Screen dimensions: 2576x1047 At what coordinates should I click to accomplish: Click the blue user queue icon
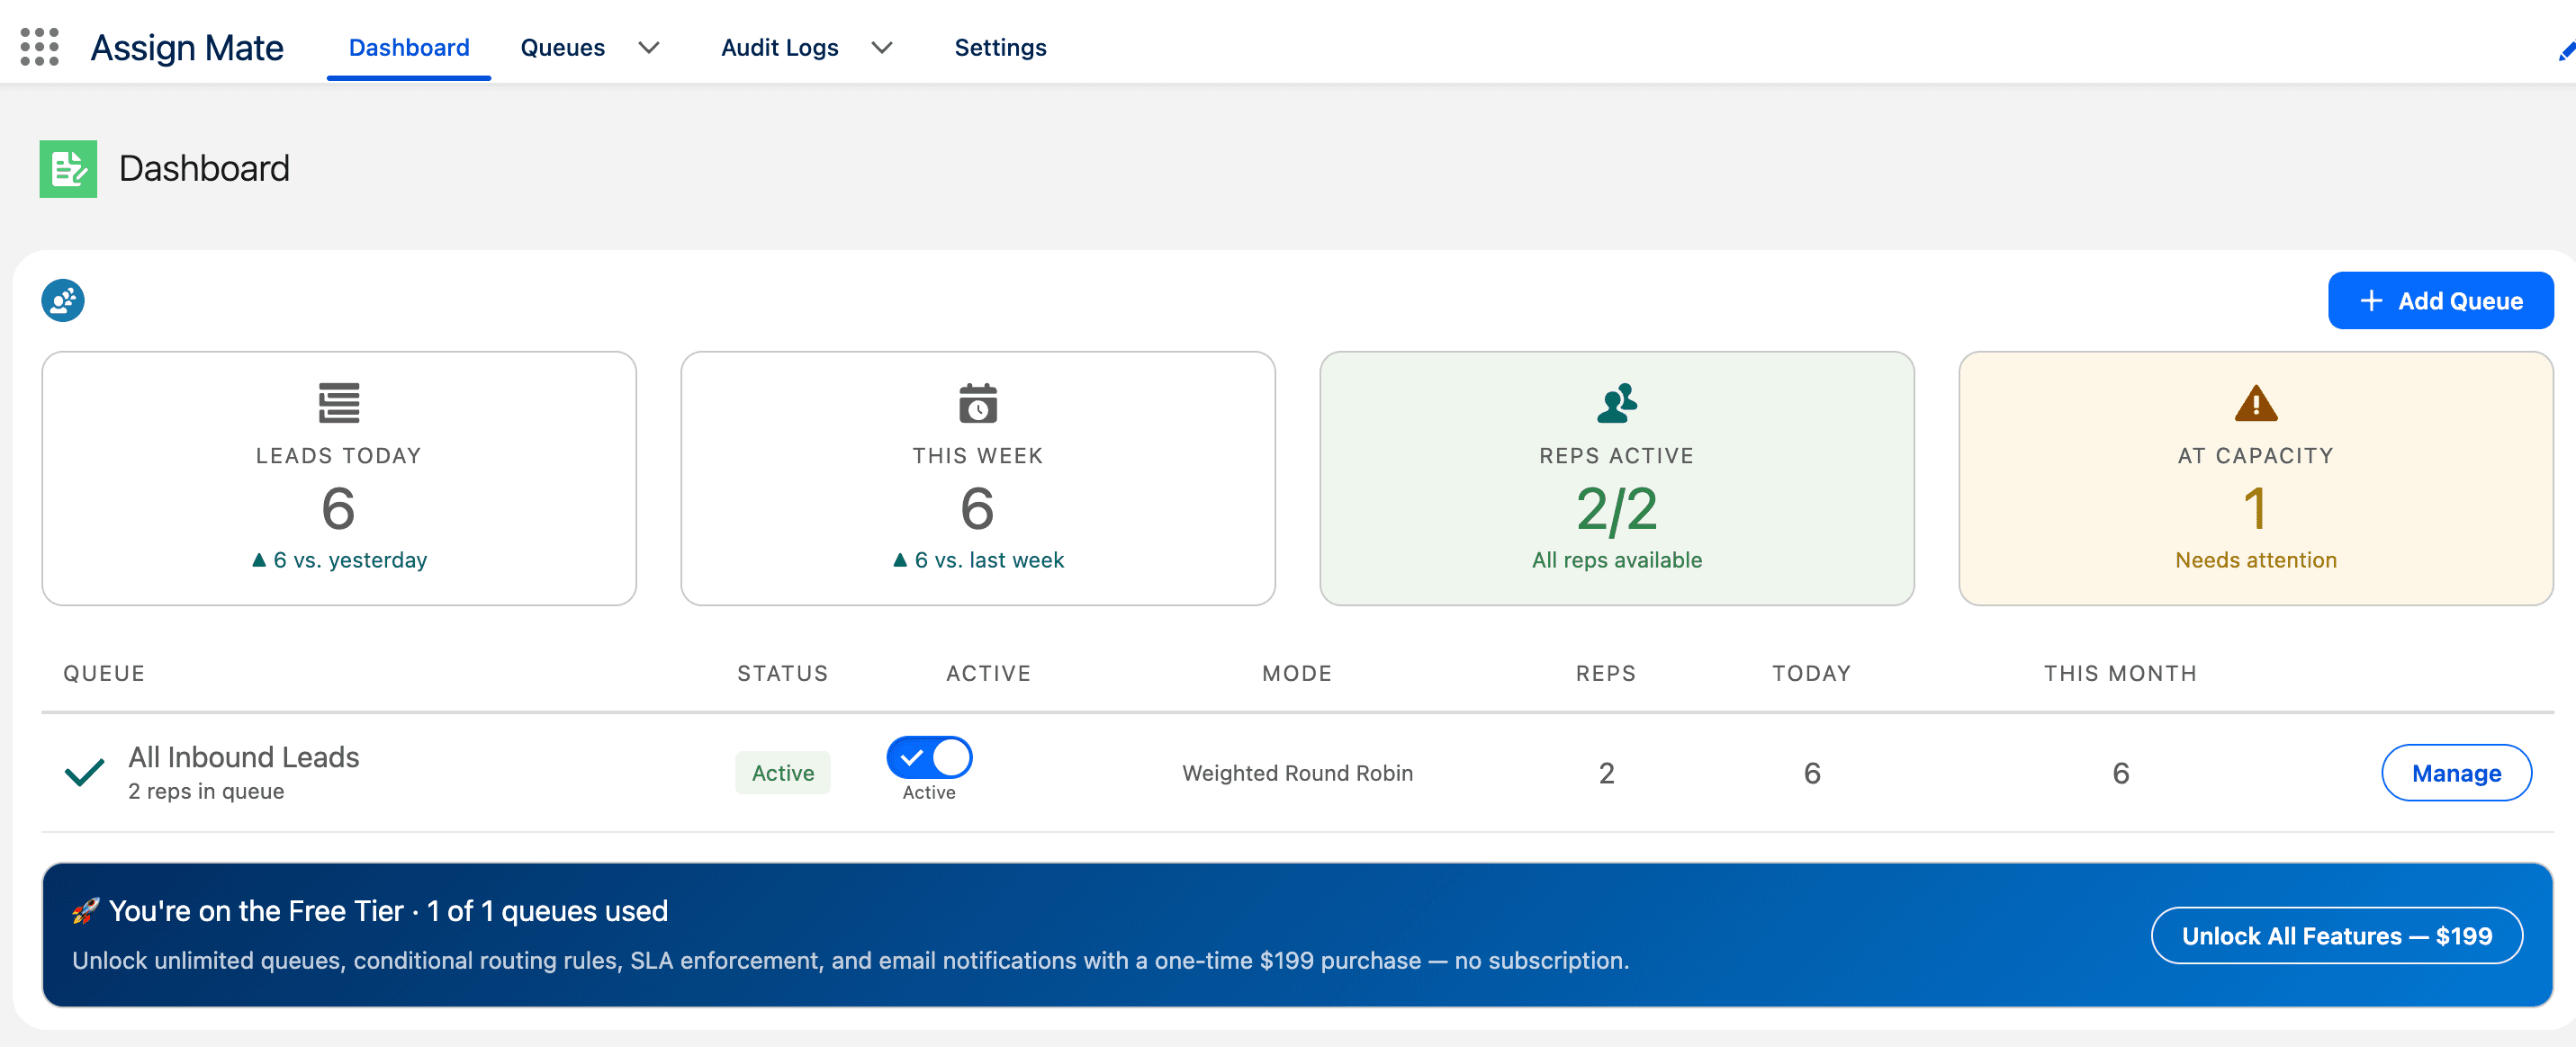point(63,300)
